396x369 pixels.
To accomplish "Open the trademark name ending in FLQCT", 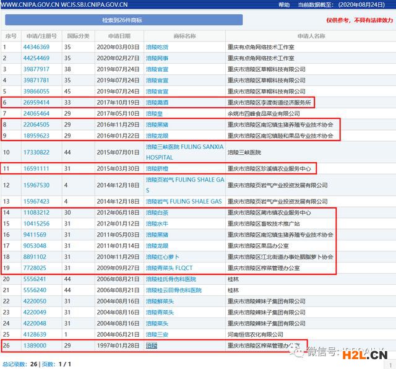I will point(169,268).
